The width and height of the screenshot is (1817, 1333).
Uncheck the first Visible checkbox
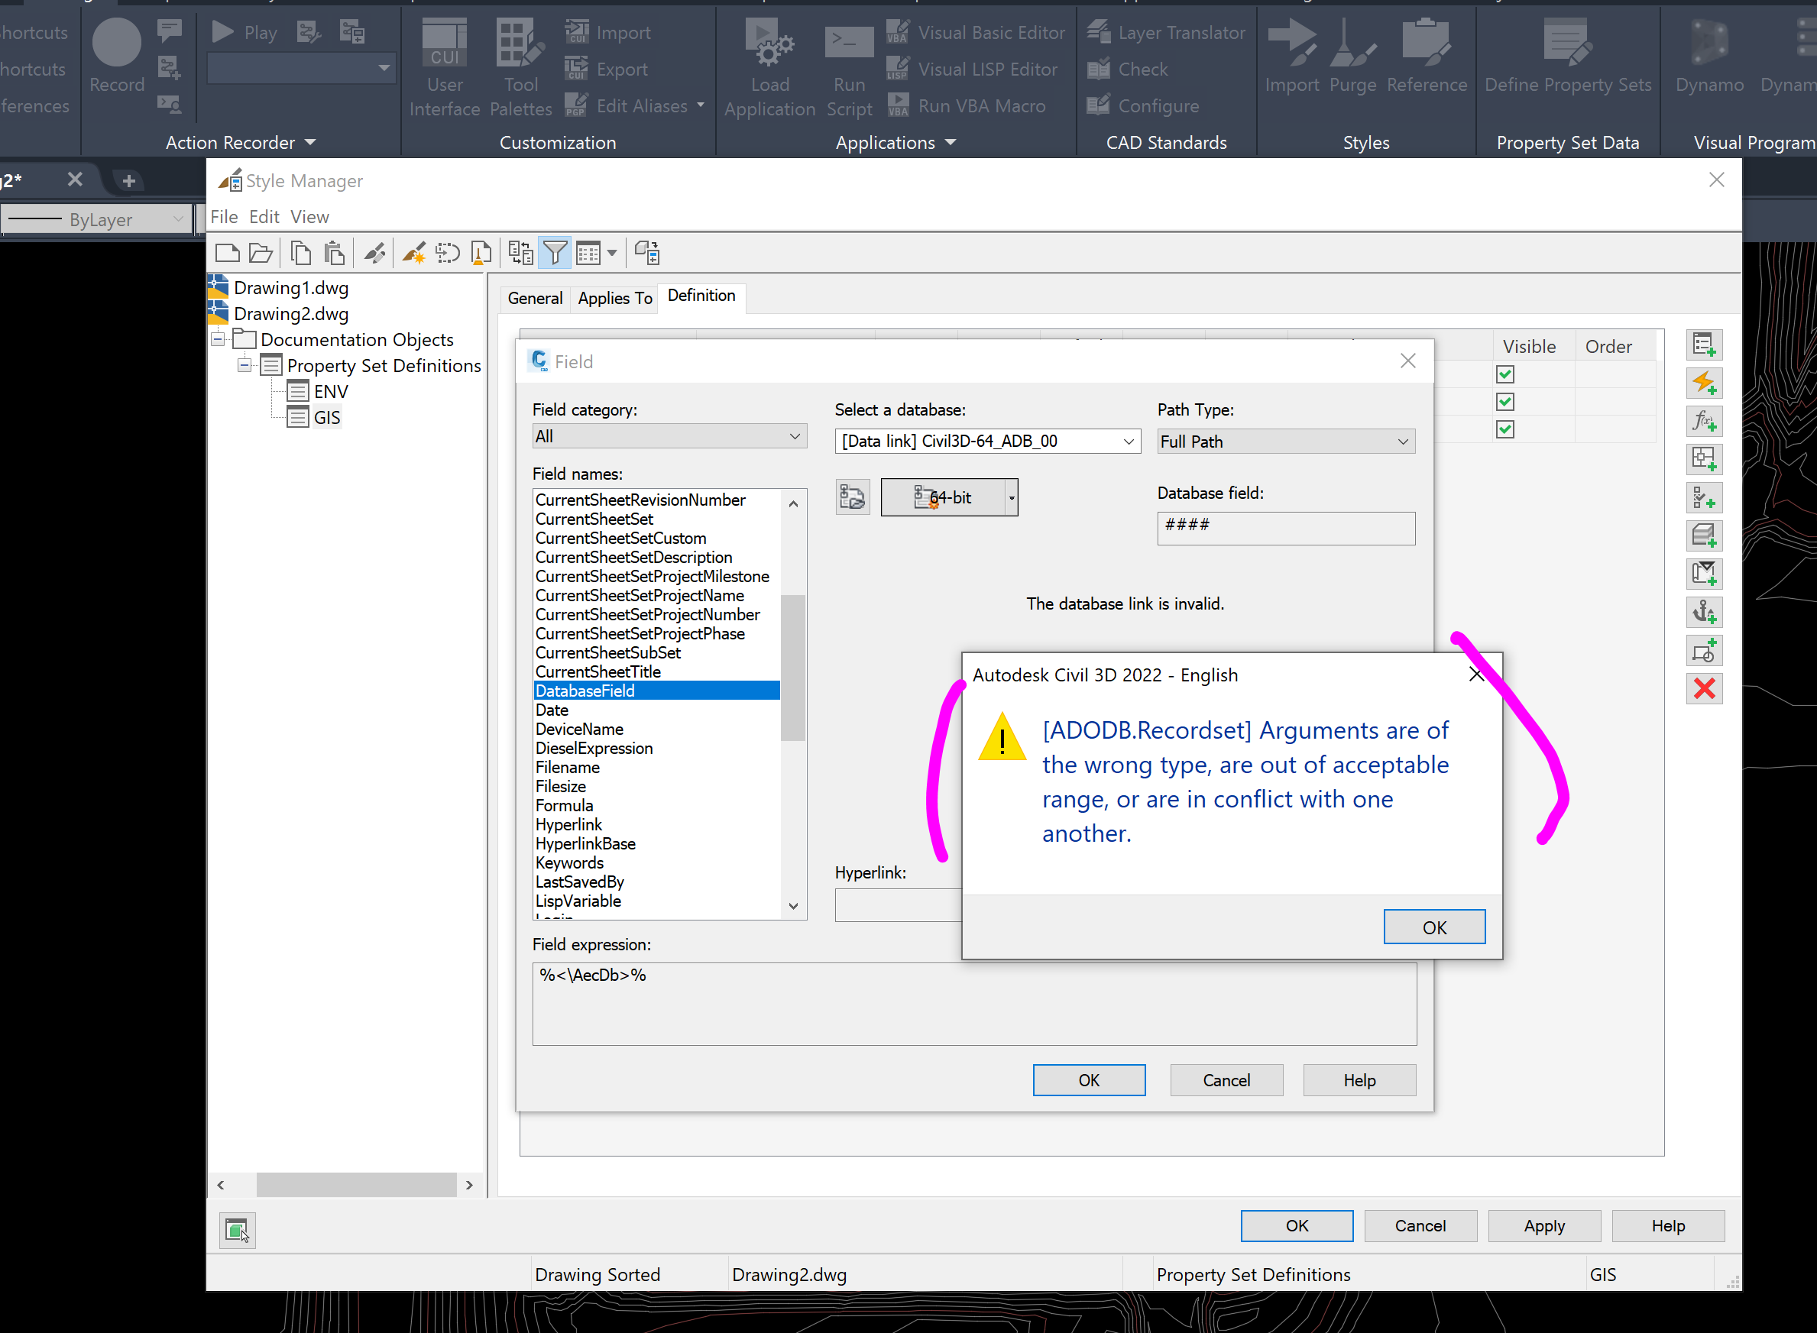[x=1504, y=374]
